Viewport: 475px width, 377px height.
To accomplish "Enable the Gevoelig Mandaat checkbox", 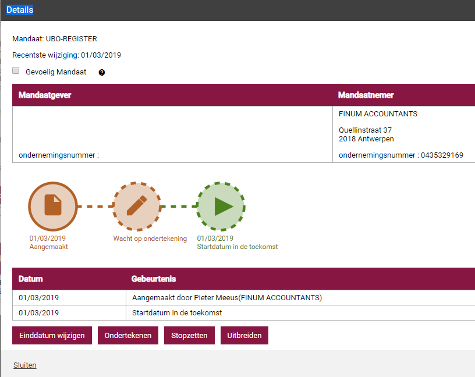I will tap(16, 70).
